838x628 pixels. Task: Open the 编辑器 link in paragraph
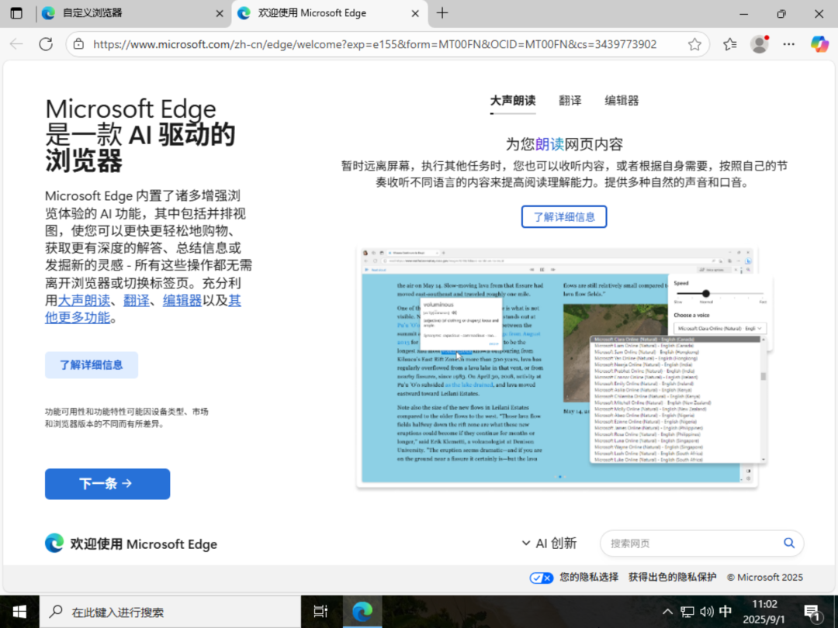click(182, 301)
